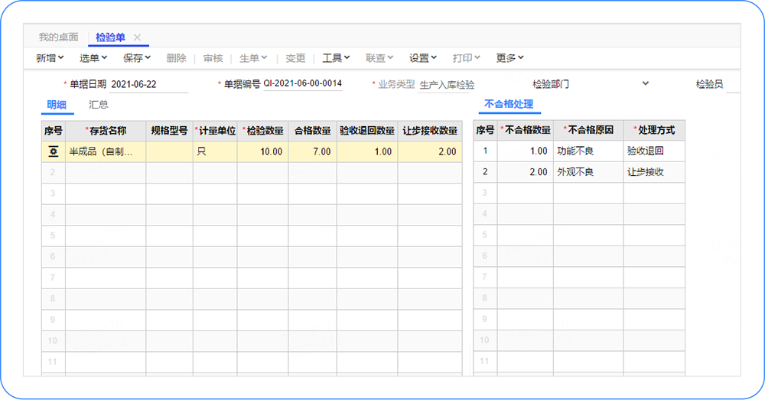Open the 保存 dropdown menu
The image size is (765, 400).
point(137,58)
